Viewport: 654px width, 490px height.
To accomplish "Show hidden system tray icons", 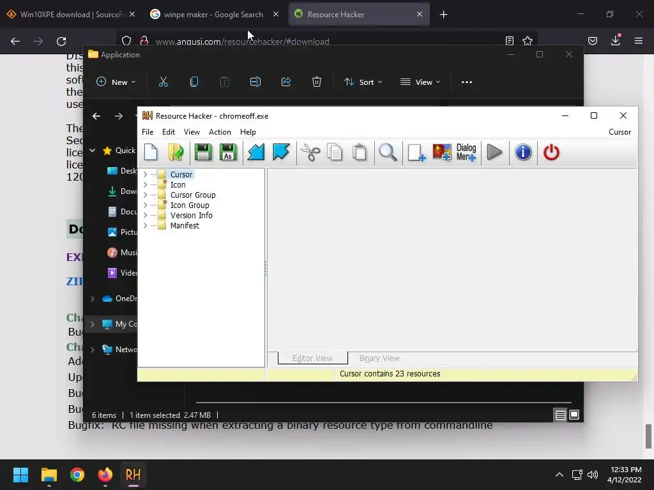I will click(x=559, y=475).
